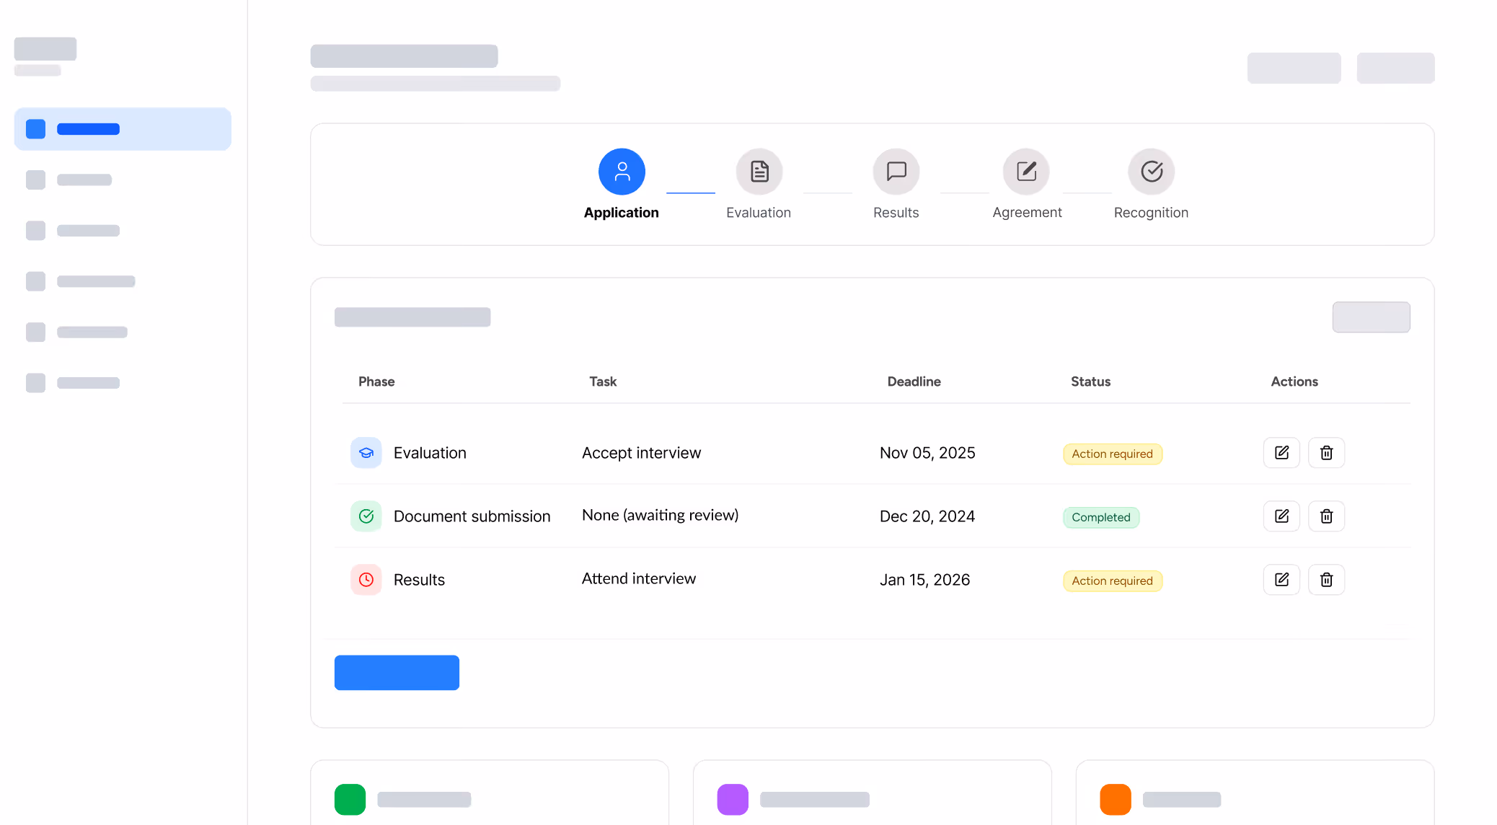Viewport: 1497px width, 825px height.
Task: Click the green square card icon
Action: point(350,800)
